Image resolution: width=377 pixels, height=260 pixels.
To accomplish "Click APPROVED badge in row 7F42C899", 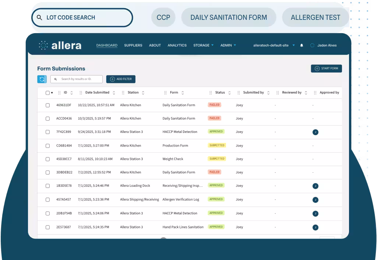I will point(216,131).
